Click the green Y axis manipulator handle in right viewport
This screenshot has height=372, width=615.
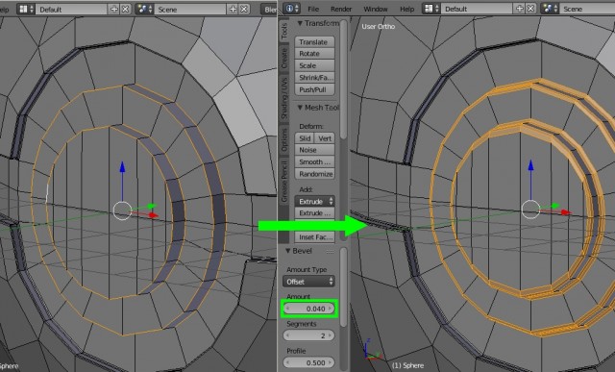555,206
